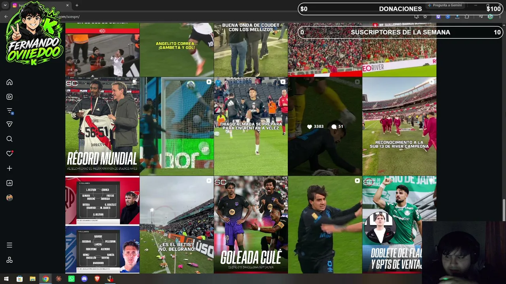This screenshot has height=284, width=506.
Task: Open the orange starburst app in taskbar
Action: point(59,279)
